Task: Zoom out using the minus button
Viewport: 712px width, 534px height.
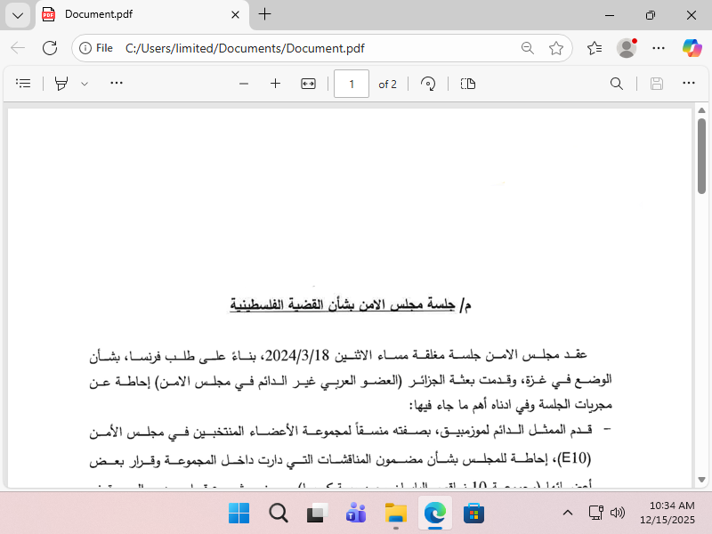Action: tap(244, 84)
